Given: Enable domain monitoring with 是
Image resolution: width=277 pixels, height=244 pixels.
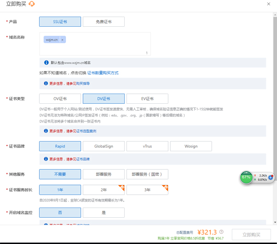Looking at the screenshot, I should tap(103, 213).
